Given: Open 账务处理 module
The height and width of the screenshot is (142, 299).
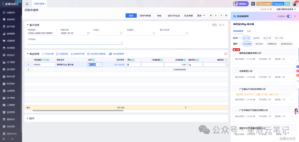Looking at the screenshot, I should coord(11,77).
